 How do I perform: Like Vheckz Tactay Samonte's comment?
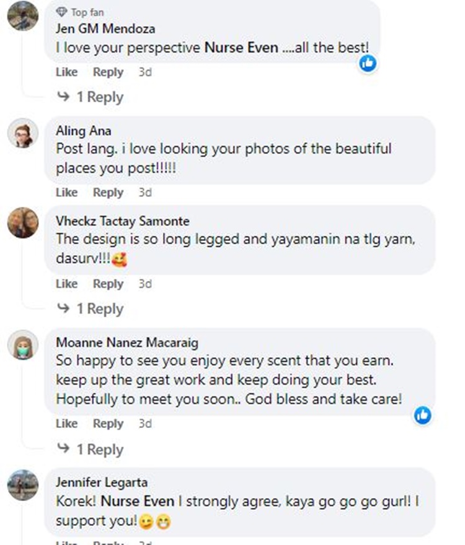66,284
